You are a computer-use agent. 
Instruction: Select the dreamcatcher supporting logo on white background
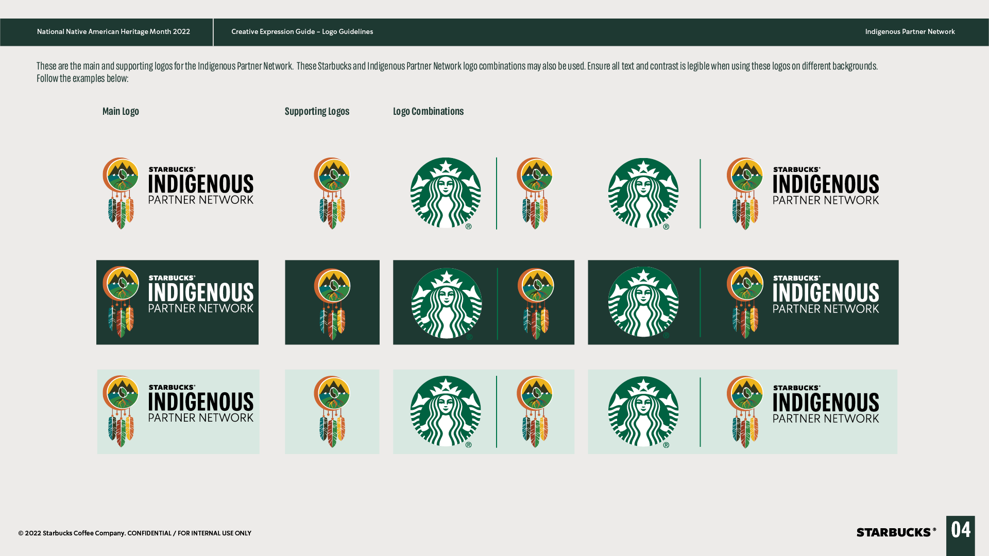(332, 193)
